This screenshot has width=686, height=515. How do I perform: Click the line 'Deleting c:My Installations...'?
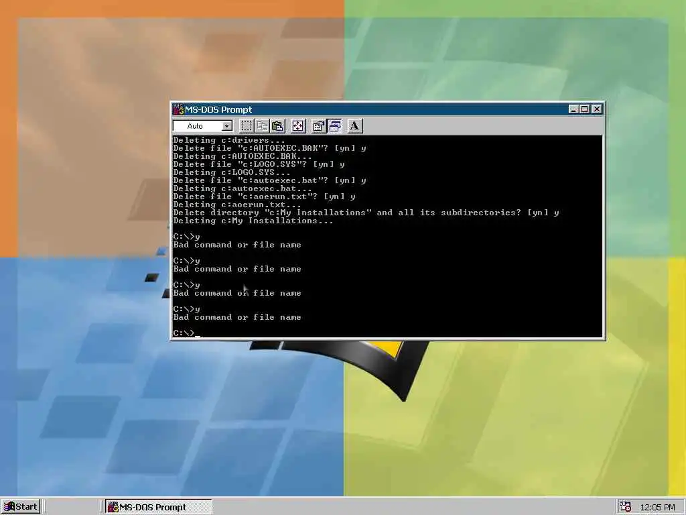253,221
